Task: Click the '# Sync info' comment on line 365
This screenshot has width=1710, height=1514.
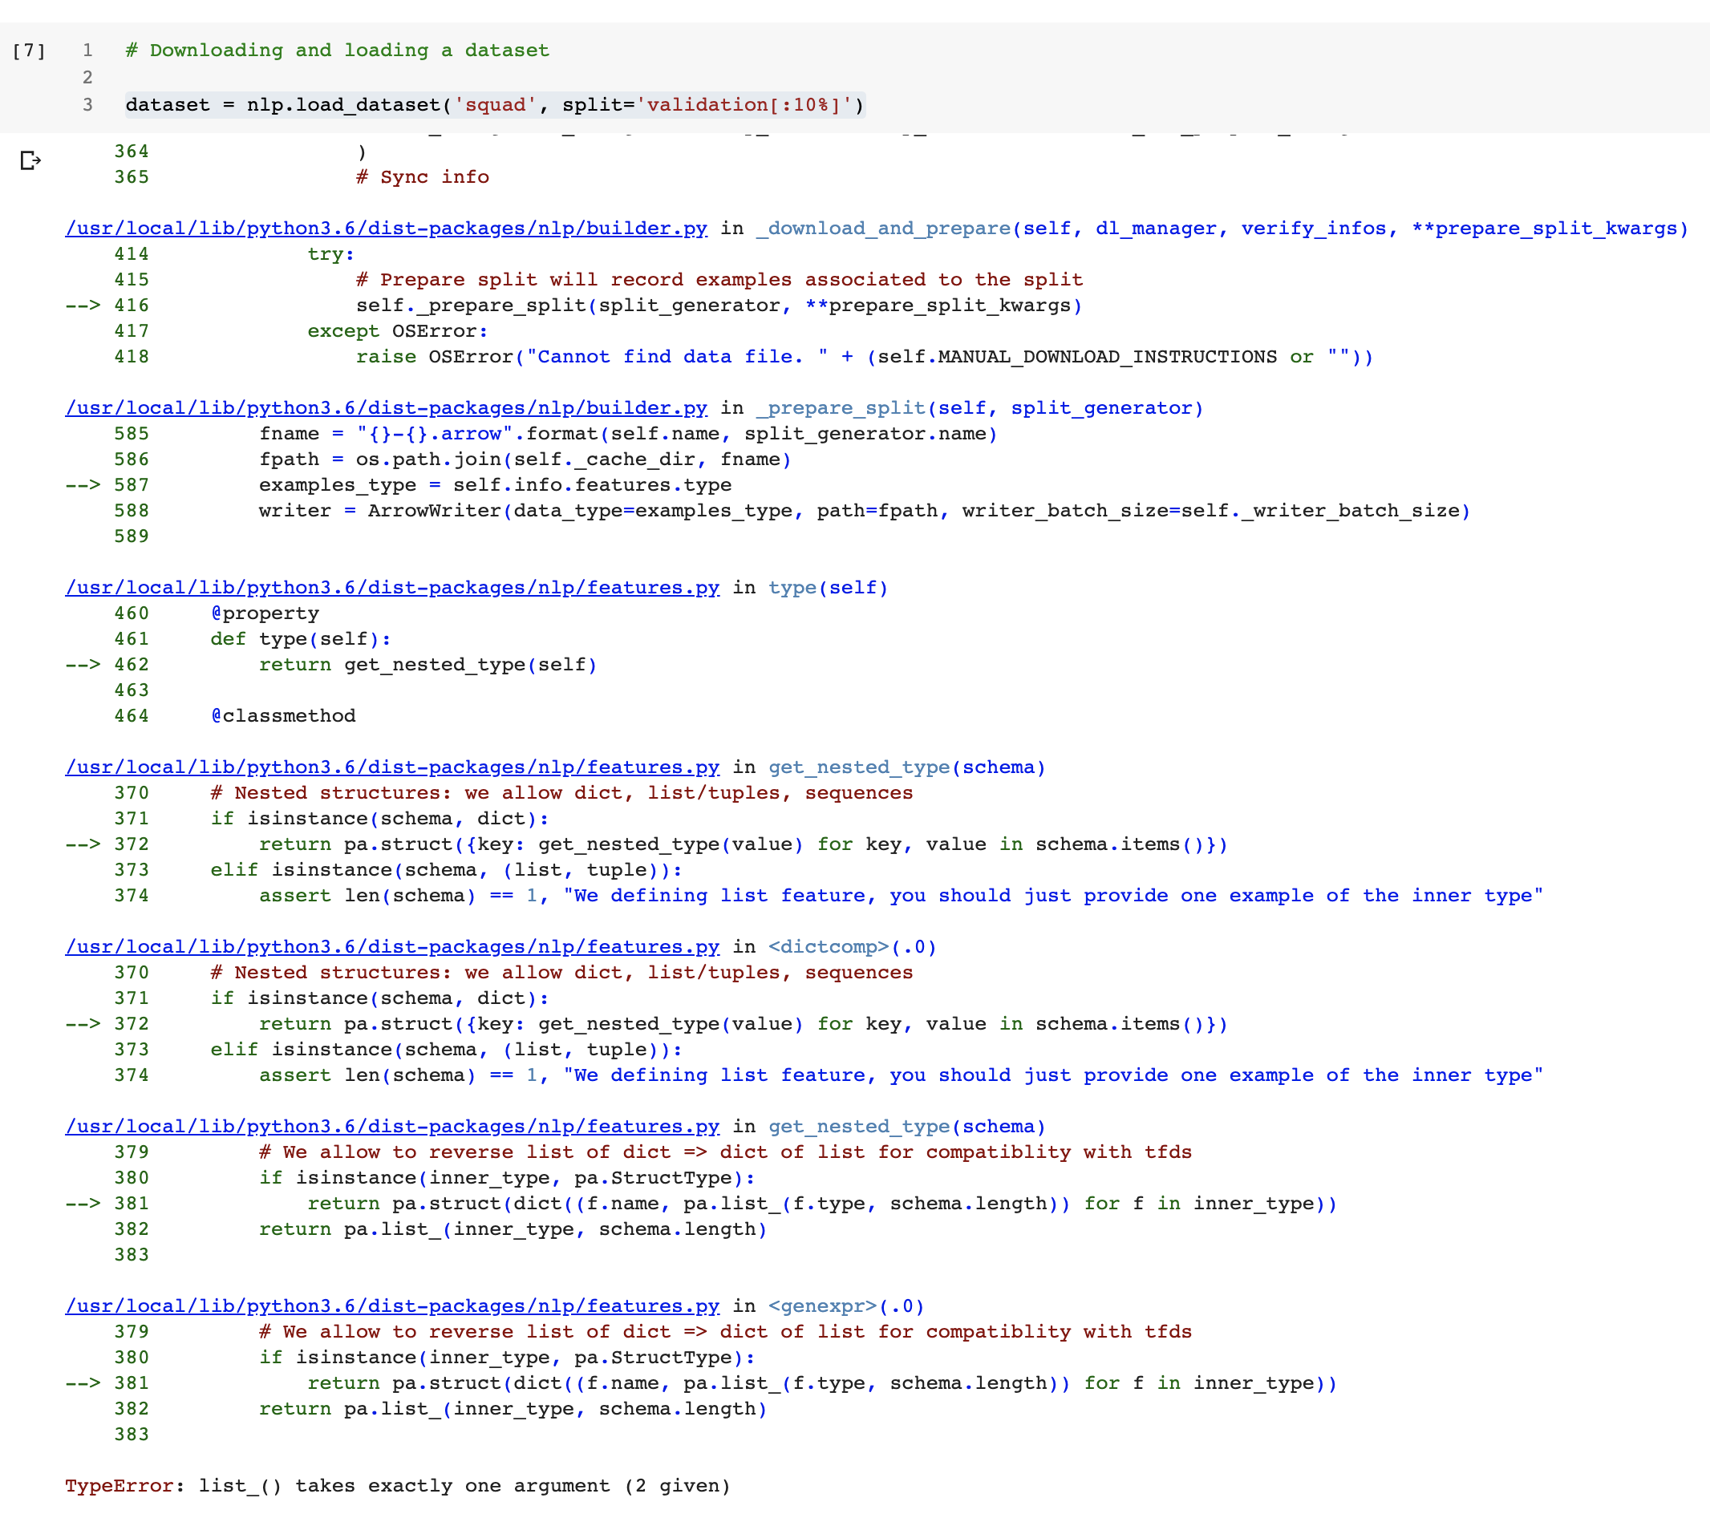Action: 423,177
